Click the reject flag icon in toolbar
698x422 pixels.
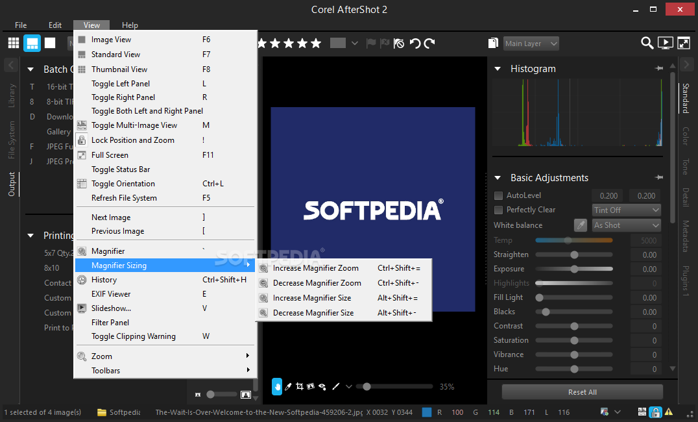click(385, 43)
